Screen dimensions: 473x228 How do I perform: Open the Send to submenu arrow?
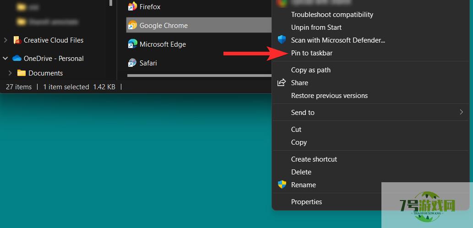[461, 112]
